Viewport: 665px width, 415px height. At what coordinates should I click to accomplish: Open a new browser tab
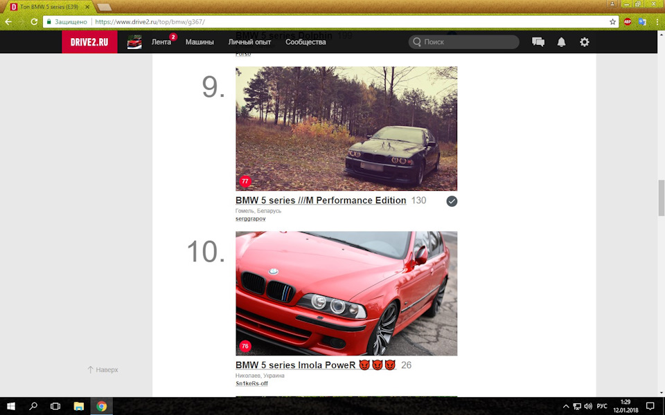click(x=105, y=7)
